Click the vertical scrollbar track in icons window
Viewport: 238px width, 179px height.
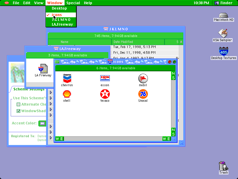tap(173, 104)
